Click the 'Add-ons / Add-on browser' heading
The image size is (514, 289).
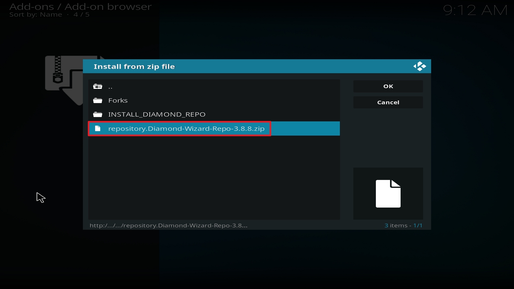coord(81,6)
